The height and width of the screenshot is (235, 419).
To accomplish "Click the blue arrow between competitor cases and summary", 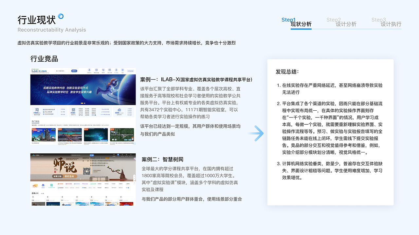I will pyautogui.click(x=257, y=133).
